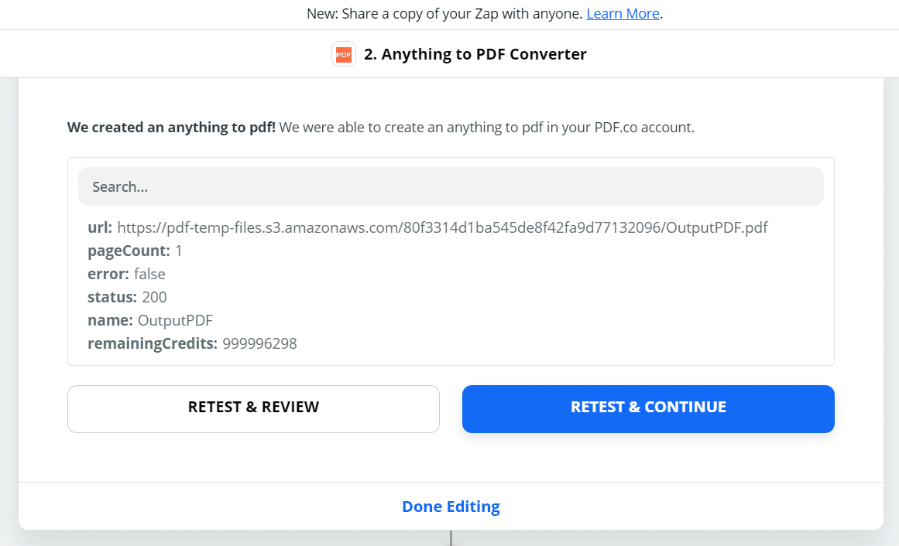The image size is (899, 546).
Task: Select the "2. Anything to PDF Converter" step title
Action: 475,54
